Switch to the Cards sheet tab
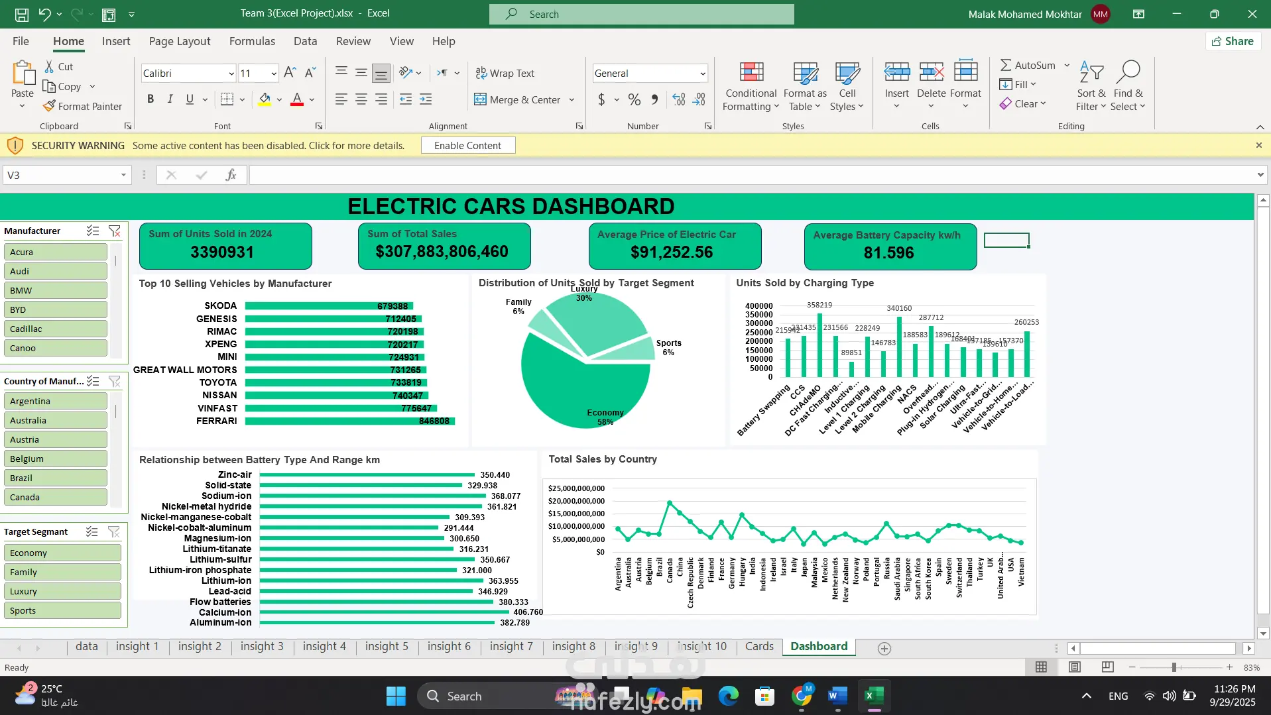Image resolution: width=1271 pixels, height=715 pixels. pyautogui.click(x=758, y=646)
